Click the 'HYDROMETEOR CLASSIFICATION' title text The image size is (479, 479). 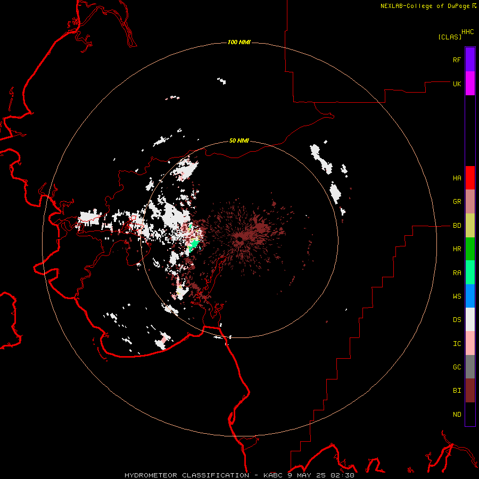[x=187, y=475]
